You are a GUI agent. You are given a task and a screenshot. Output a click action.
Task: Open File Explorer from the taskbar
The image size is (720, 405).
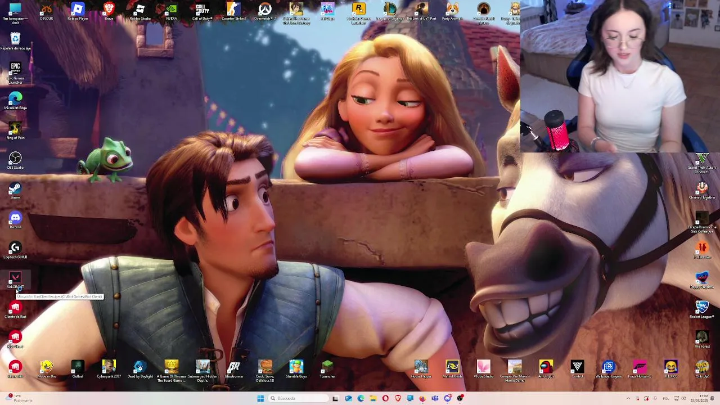pyautogui.click(x=373, y=398)
